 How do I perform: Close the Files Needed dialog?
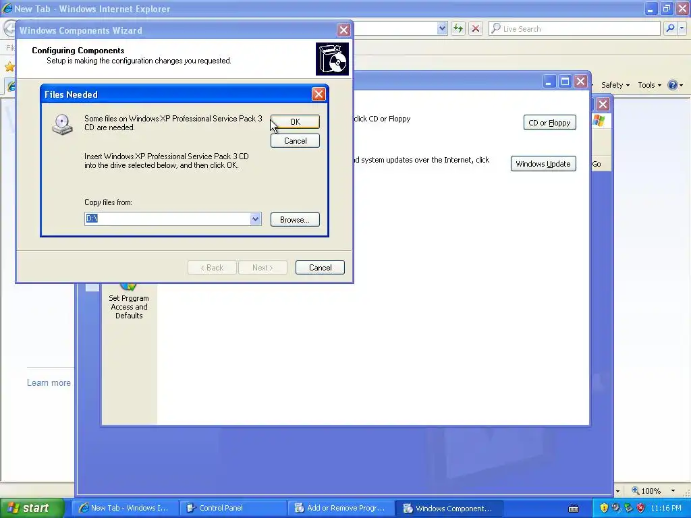(319, 94)
